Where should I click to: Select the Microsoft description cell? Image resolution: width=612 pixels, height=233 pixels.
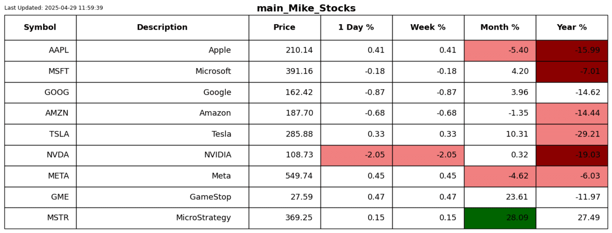[162, 71]
